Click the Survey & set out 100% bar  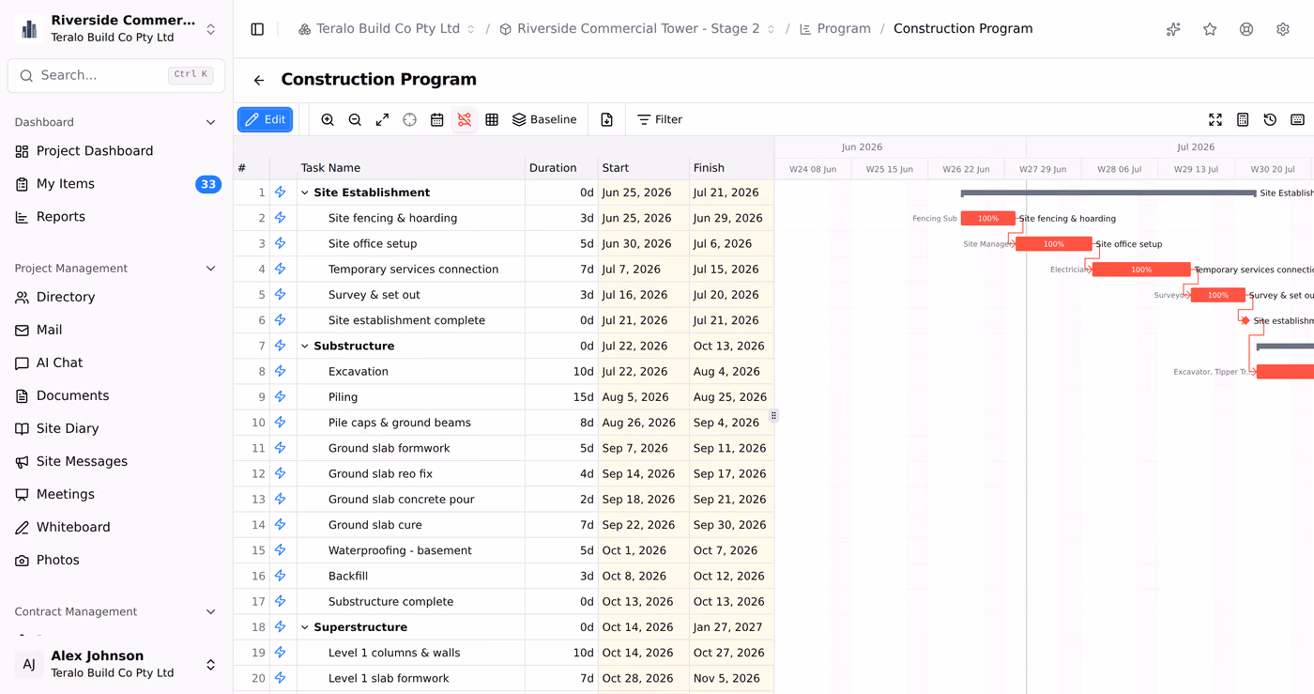click(x=1218, y=295)
